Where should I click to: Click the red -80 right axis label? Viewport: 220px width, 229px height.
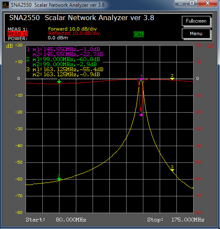click(198, 213)
